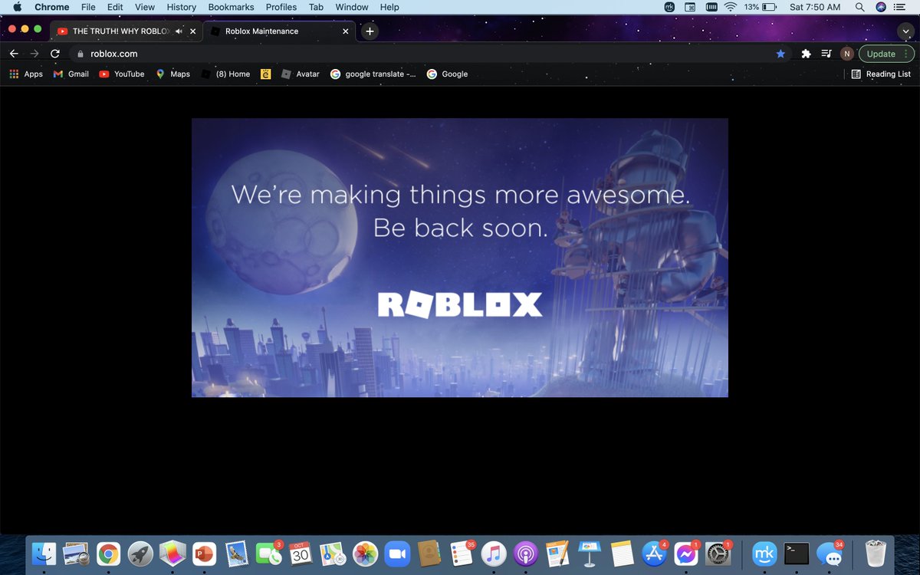Launch Zoom from the Dock

pyautogui.click(x=396, y=554)
